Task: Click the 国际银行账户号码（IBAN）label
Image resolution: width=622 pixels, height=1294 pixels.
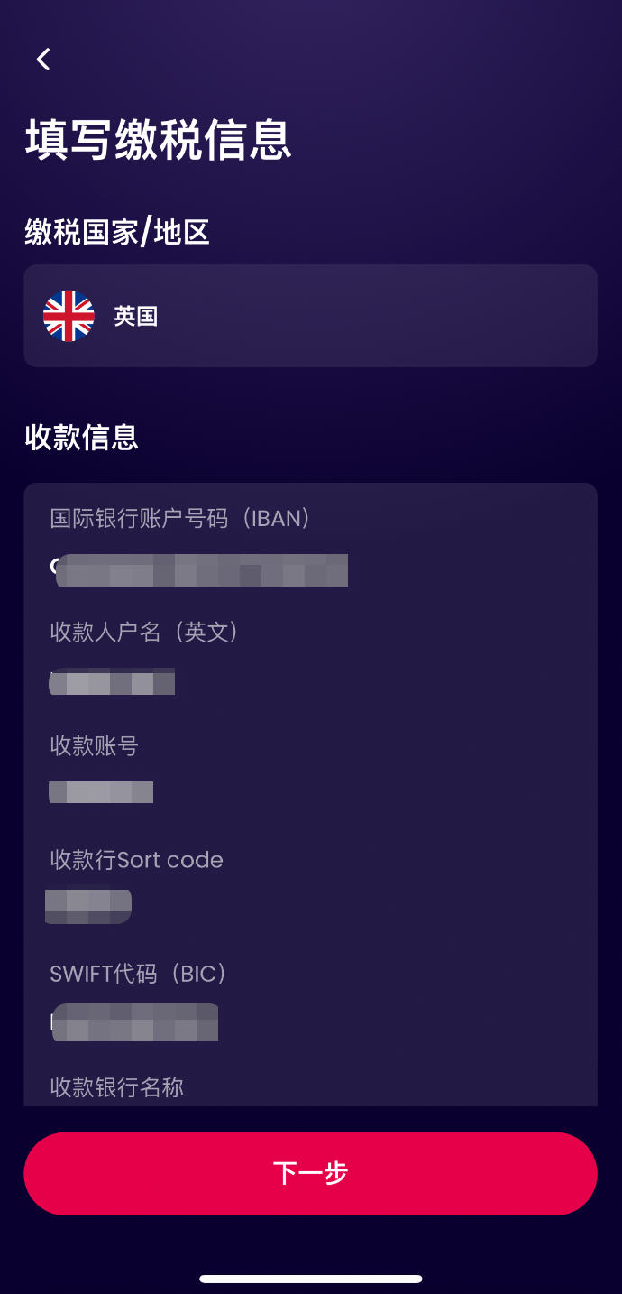Action: (x=180, y=518)
